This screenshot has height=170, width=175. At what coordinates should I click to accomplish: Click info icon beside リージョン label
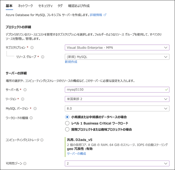tap(23, 99)
